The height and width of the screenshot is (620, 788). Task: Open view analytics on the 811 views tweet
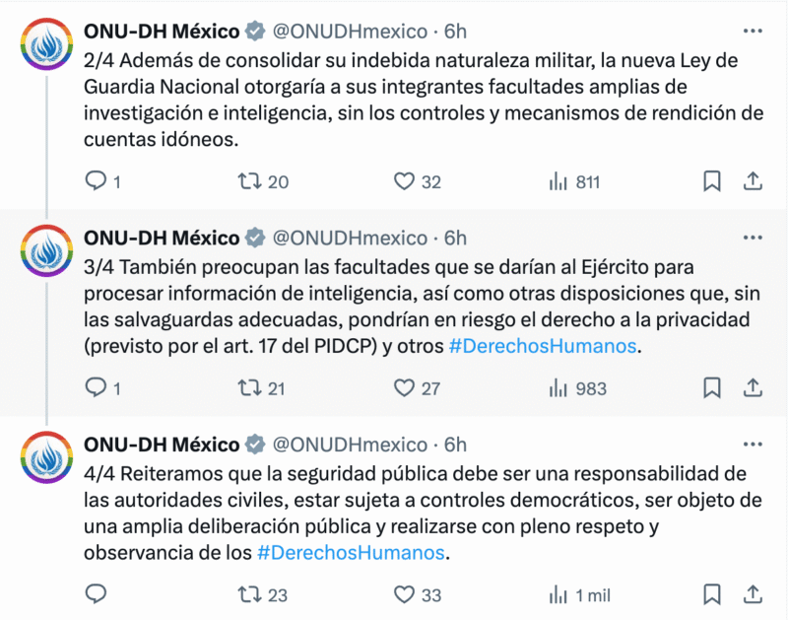click(558, 181)
